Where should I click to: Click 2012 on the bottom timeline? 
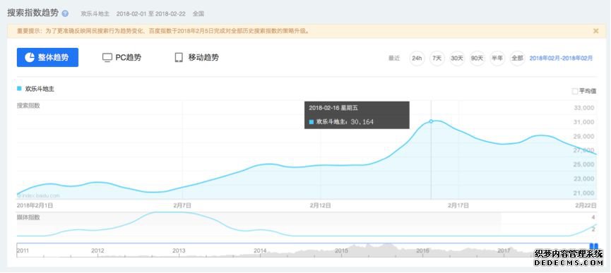97,251
